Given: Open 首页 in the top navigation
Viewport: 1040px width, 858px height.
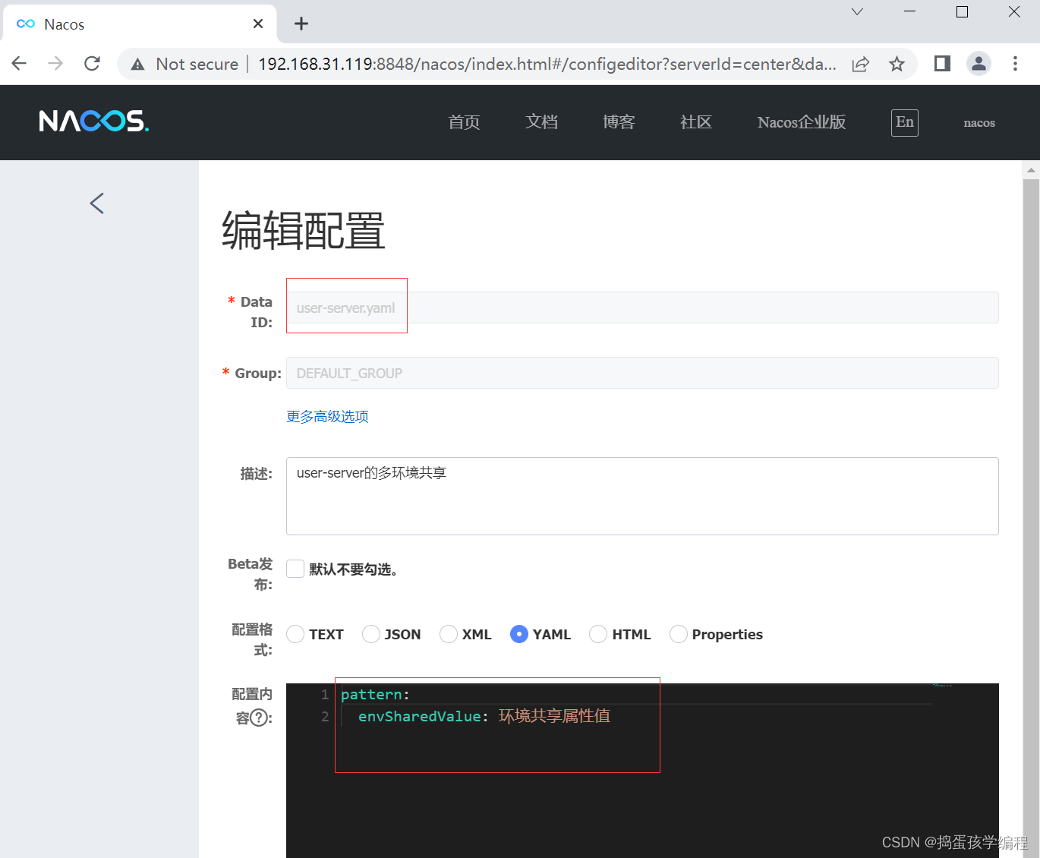Looking at the screenshot, I should pos(464,122).
